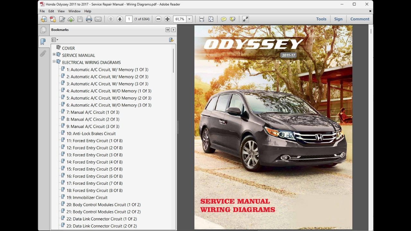411x231 pixels.
Task: Select the COVER bookmark
Action: point(68,48)
